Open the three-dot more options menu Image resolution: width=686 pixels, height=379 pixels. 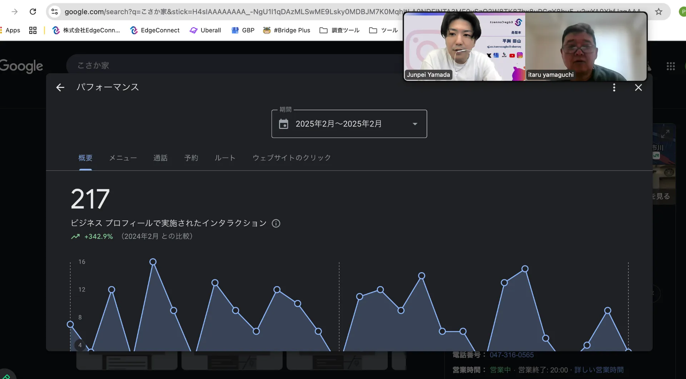[x=614, y=88]
